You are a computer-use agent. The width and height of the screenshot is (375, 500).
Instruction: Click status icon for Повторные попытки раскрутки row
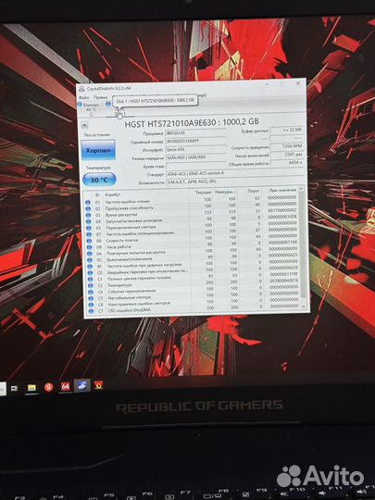[89, 254]
